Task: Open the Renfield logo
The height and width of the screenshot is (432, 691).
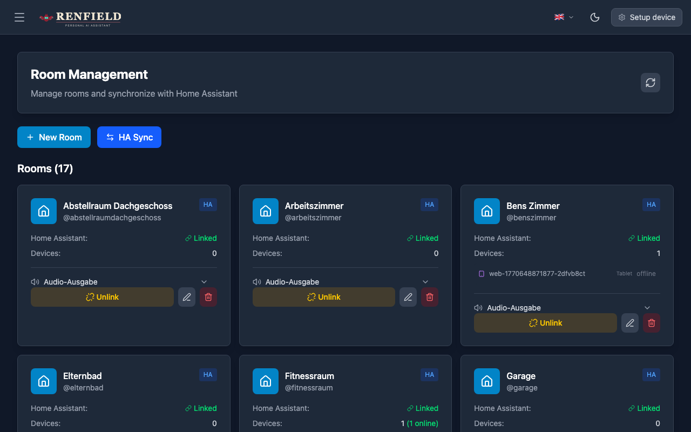Action: [x=80, y=18]
